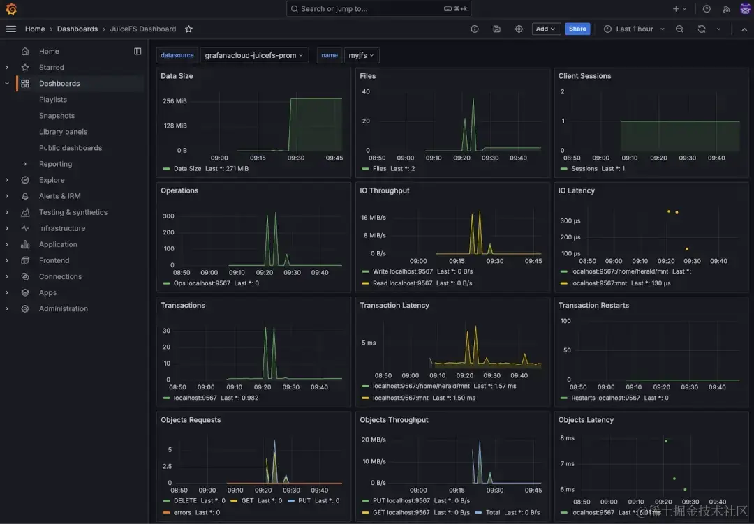Go to Home breadcrumb link
Screen dimensions: 754x524
click(35, 29)
